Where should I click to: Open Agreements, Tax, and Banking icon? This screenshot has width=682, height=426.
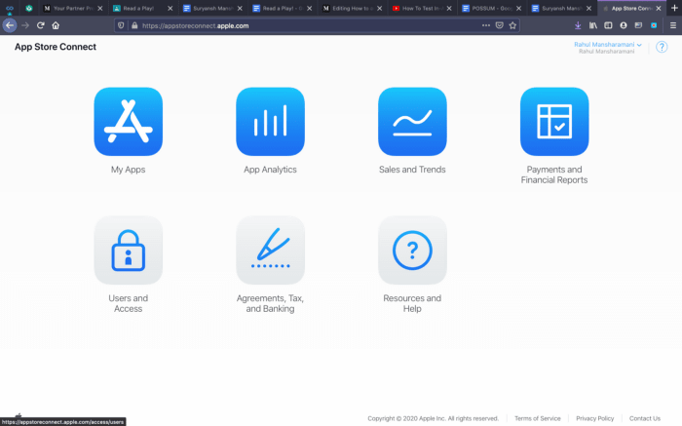(x=270, y=251)
